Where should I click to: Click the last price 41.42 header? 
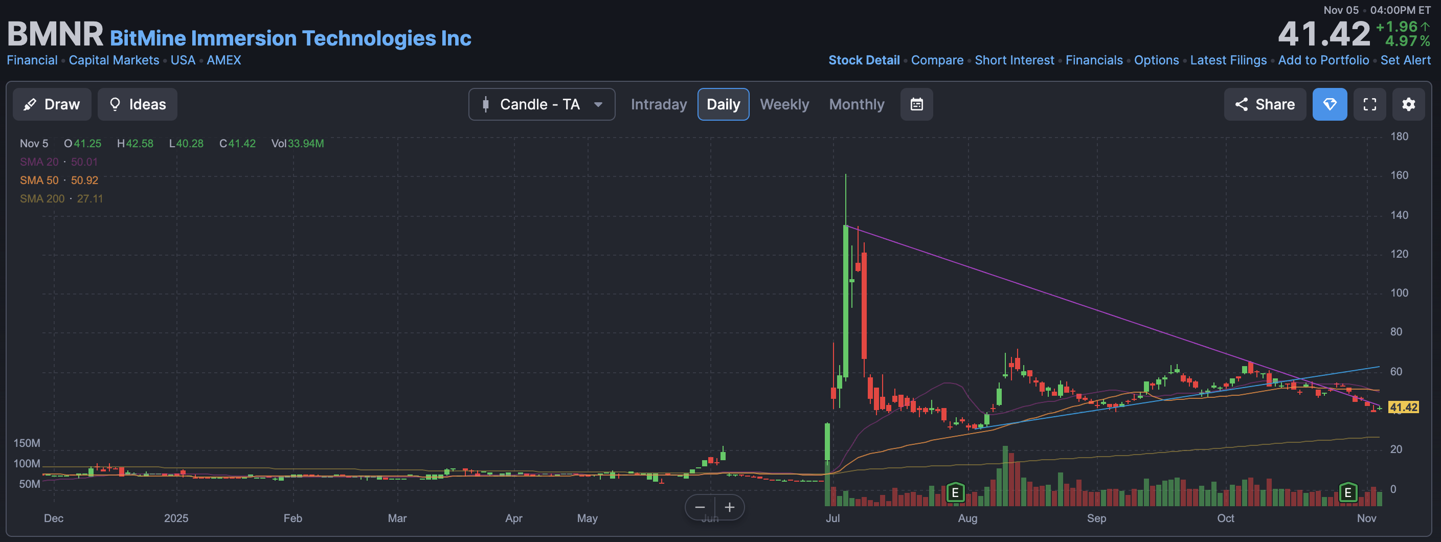1323,34
